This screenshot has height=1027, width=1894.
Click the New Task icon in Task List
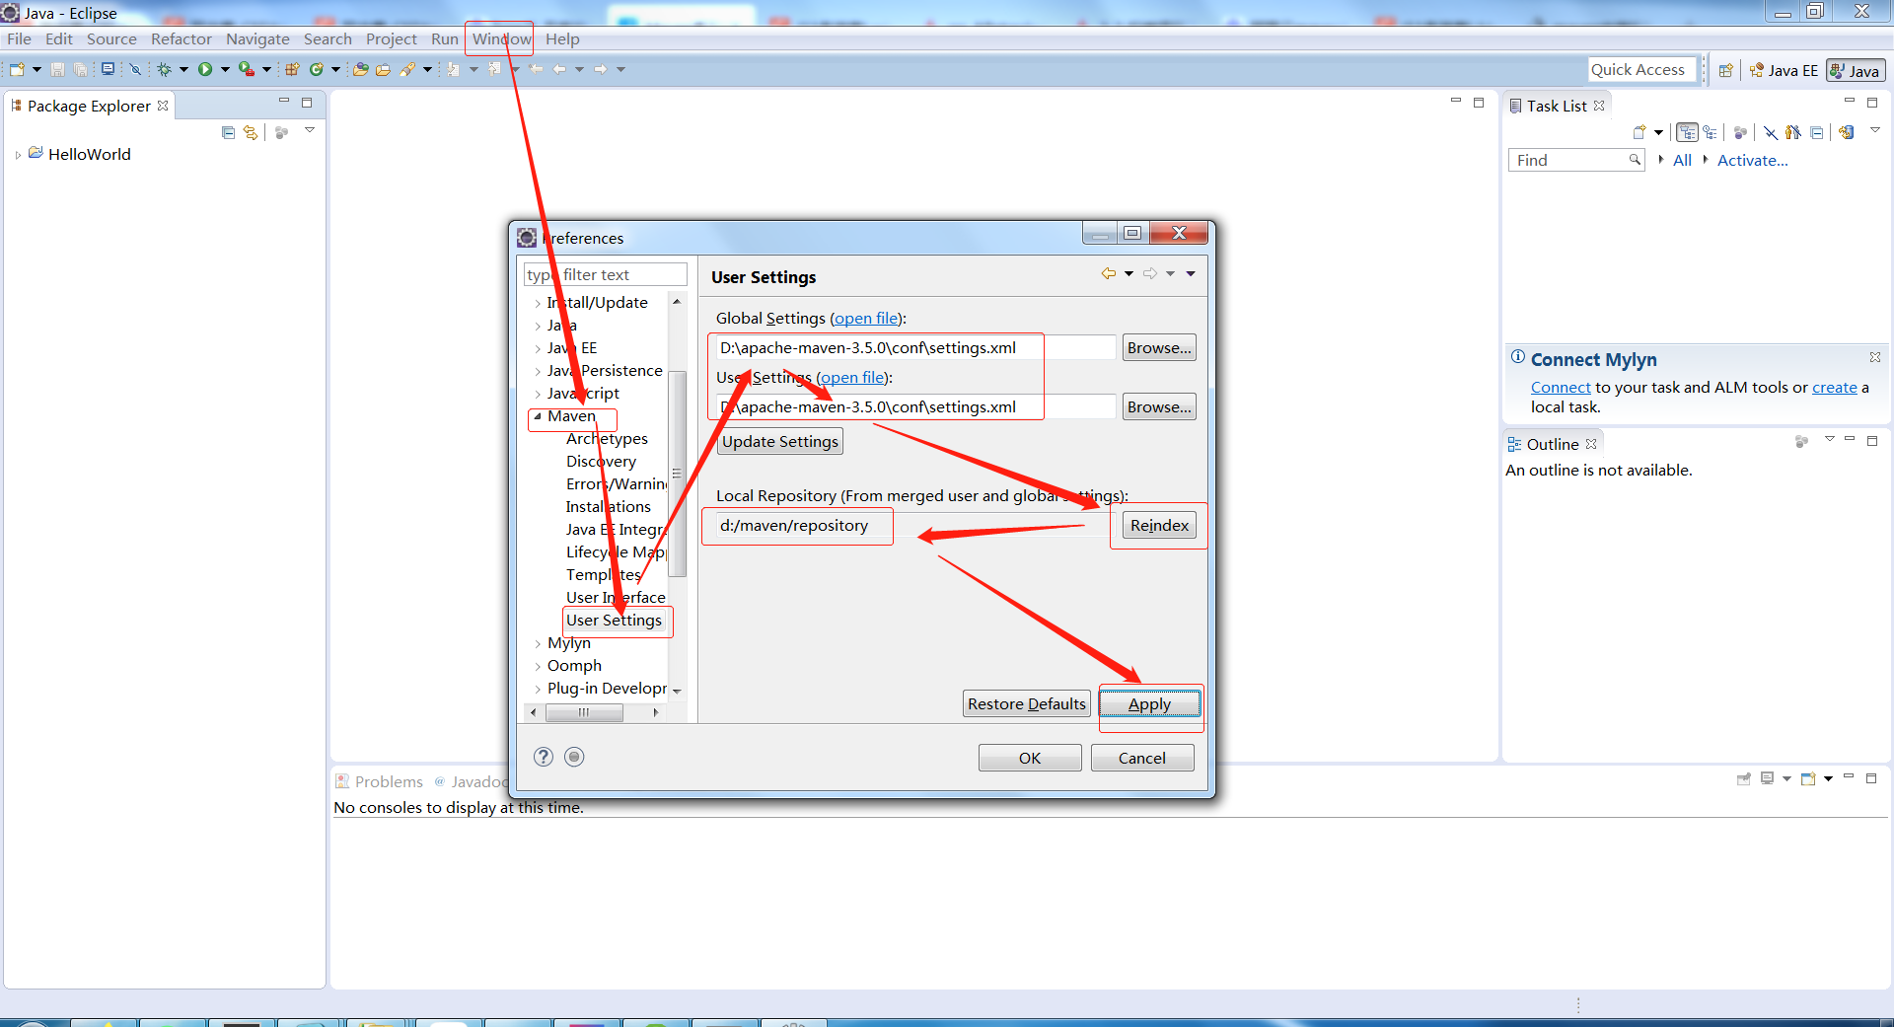1639,132
